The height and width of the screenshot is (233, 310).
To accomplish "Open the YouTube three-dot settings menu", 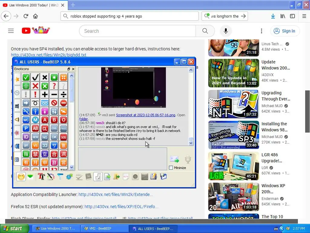I will (261, 31).
